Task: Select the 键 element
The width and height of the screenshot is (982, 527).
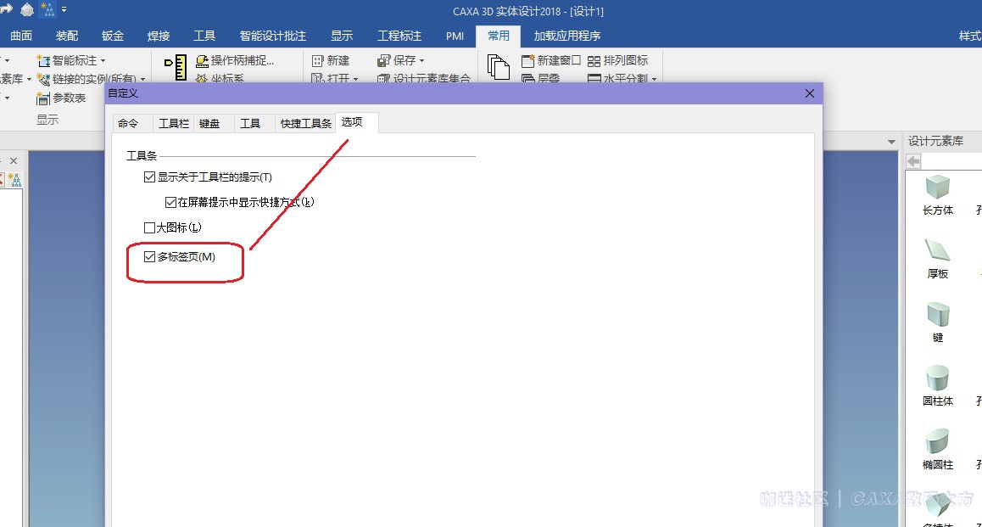Action: coord(938,322)
